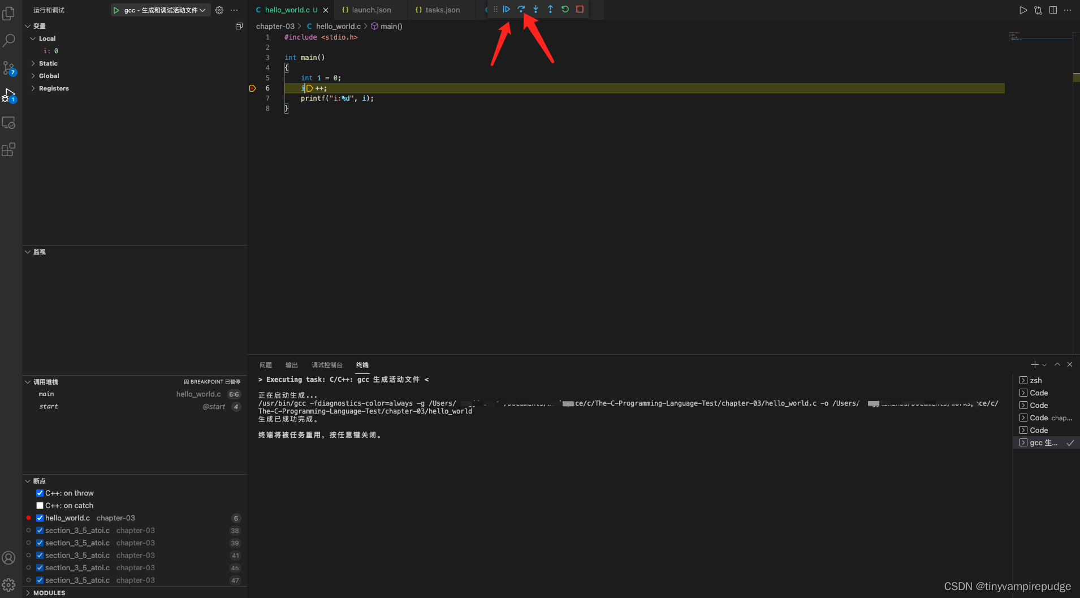The width and height of the screenshot is (1080, 598).
Task: Collapse all variables icon
Action: click(239, 26)
